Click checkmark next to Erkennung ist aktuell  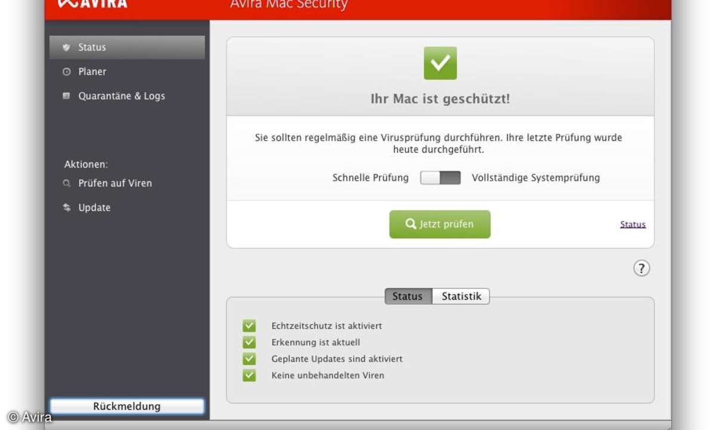(249, 342)
